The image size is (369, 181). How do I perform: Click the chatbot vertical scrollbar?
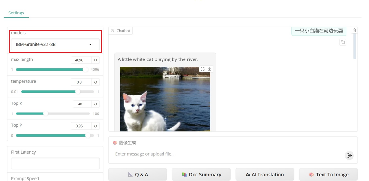[355, 47]
